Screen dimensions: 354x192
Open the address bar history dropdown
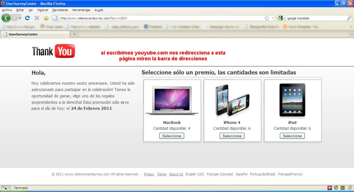pyautogui.click(x=272, y=18)
